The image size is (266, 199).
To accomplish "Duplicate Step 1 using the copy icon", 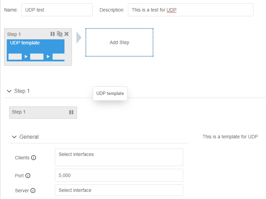I will [60, 34].
